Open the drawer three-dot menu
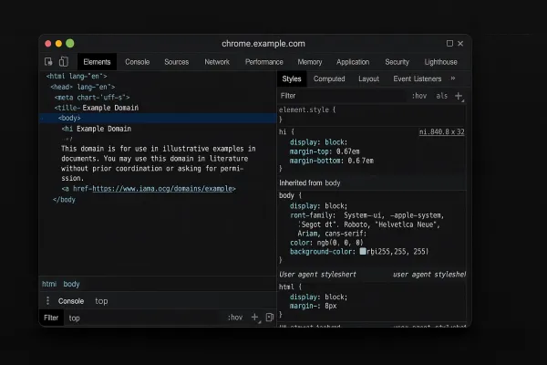The width and height of the screenshot is (547, 365). coord(47,301)
